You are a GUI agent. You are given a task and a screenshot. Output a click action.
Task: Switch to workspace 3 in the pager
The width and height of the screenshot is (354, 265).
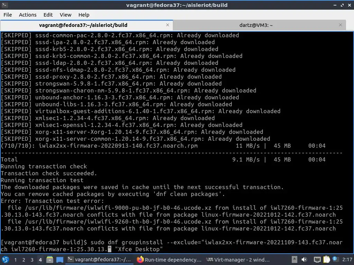click(32, 260)
